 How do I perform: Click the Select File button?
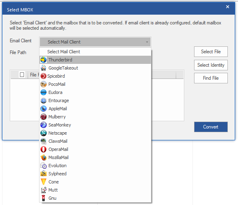pyautogui.click(x=211, y=52)
